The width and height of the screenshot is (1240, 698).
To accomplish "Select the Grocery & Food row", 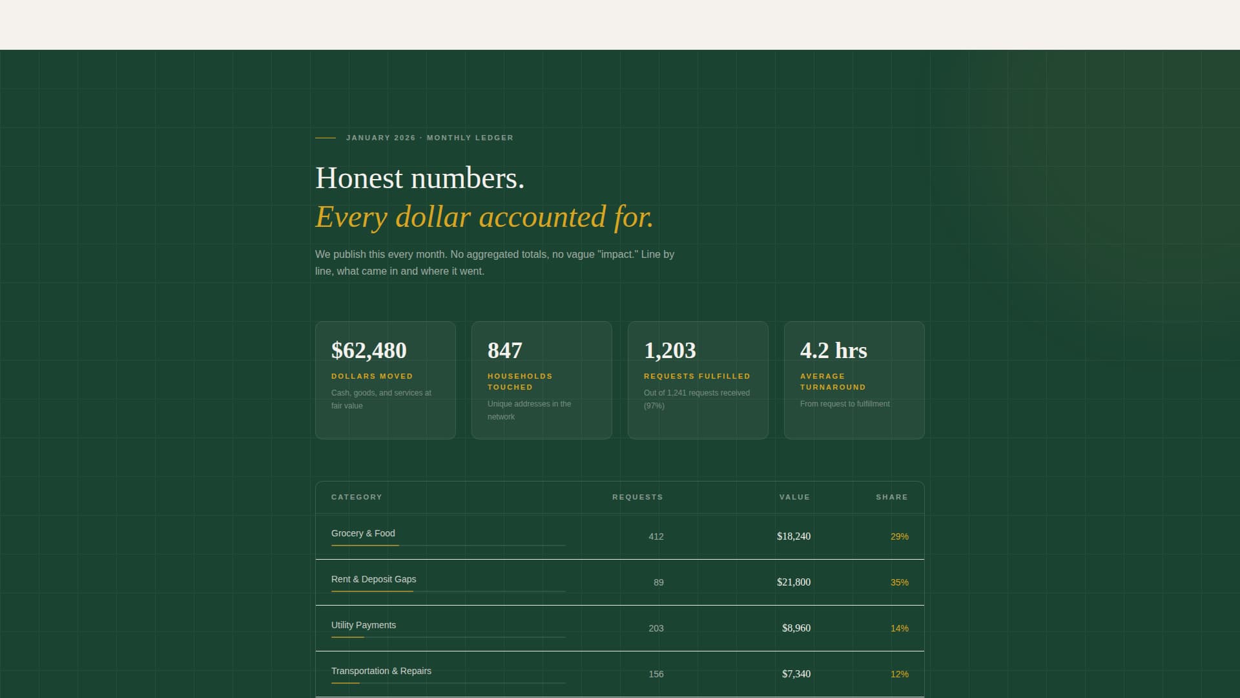I will [619, 536].
